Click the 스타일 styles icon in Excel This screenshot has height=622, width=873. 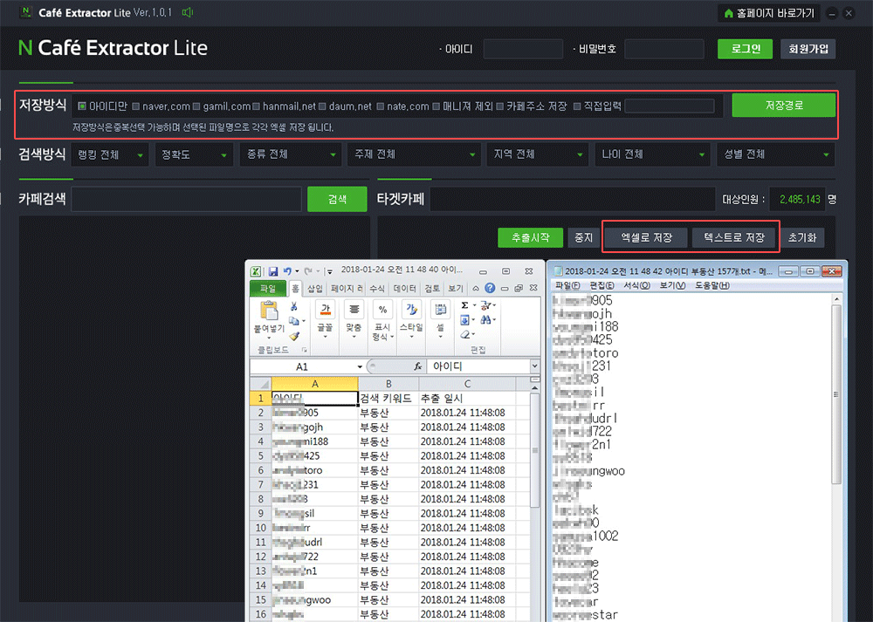pos(411,310)
